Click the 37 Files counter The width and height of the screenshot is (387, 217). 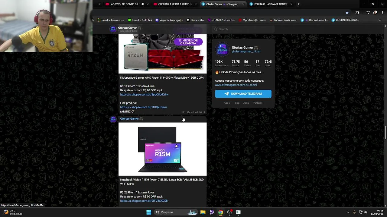coord(258,63)
